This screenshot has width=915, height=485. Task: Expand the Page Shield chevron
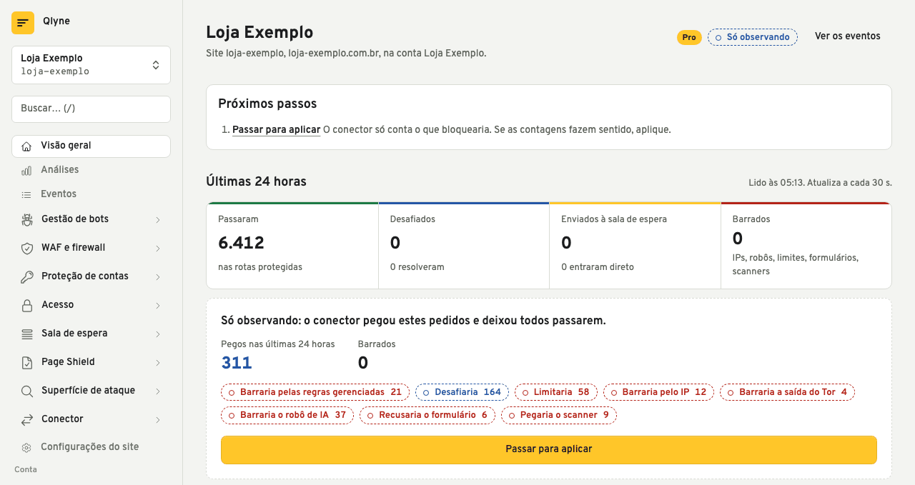[158, 363]
